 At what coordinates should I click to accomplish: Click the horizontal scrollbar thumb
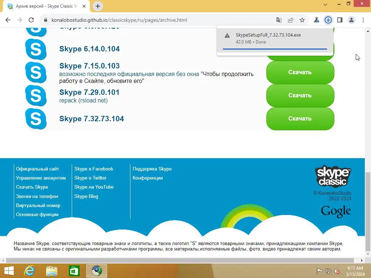coord(180,260)
